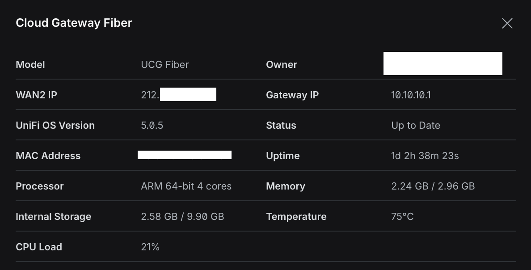The height and width of the screenshot is (270, 531).
Task: Click the WAN2 IP address value
Action: pyautogui.click(x=178, y=95)
